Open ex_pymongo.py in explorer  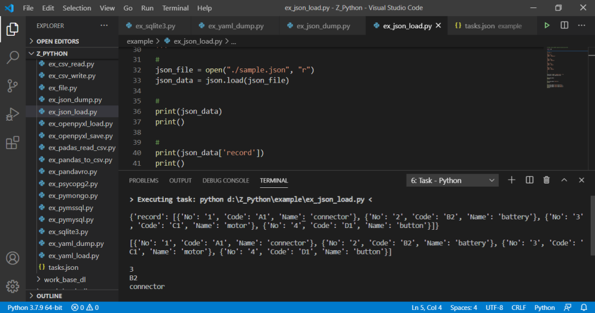72,196
